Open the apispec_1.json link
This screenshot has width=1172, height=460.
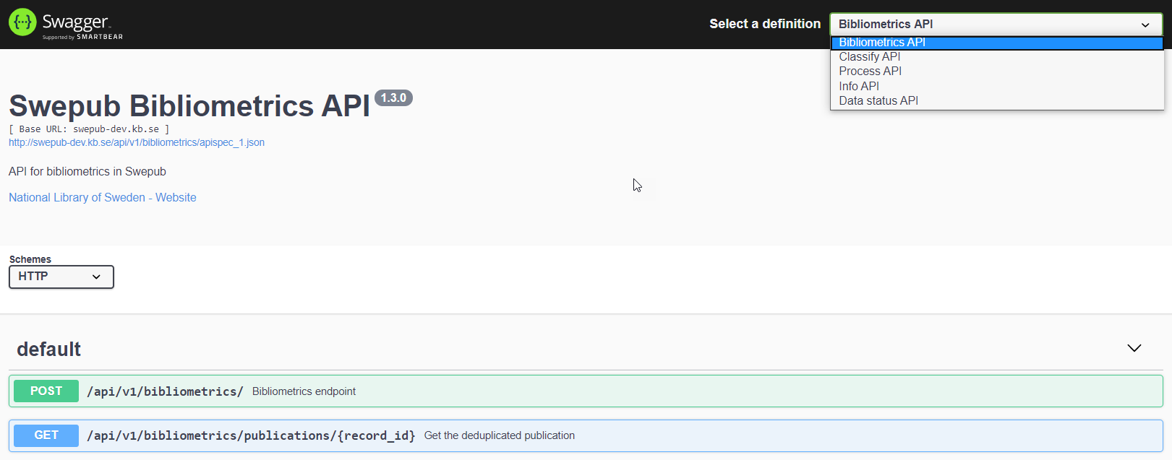tap(137, 142)
